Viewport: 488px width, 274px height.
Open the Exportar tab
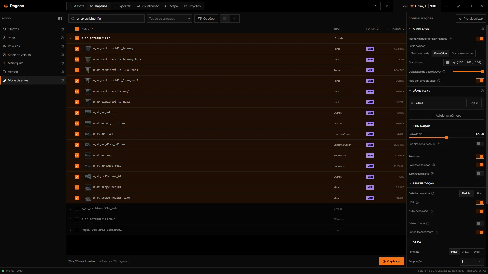point(122,6)
